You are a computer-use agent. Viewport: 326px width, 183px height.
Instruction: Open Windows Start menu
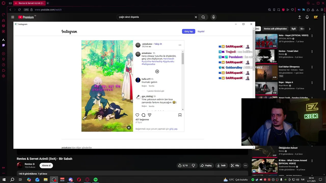click(x=4, y=180)
